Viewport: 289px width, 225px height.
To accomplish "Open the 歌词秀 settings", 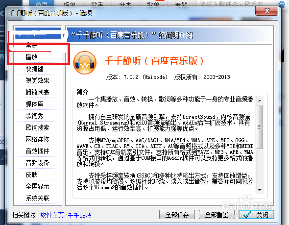I will [x=34, y=116].
